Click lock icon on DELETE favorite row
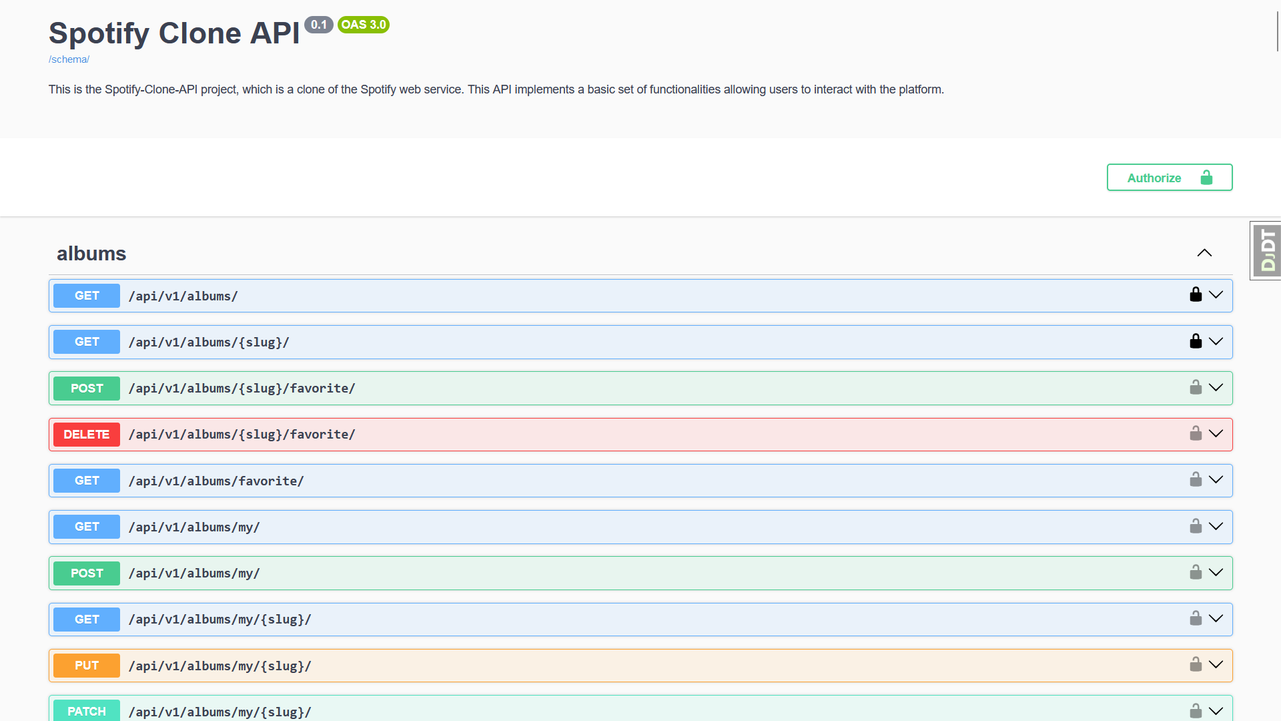Image resolution: width=1281 pixels, height=721 pixels. 1196,434
